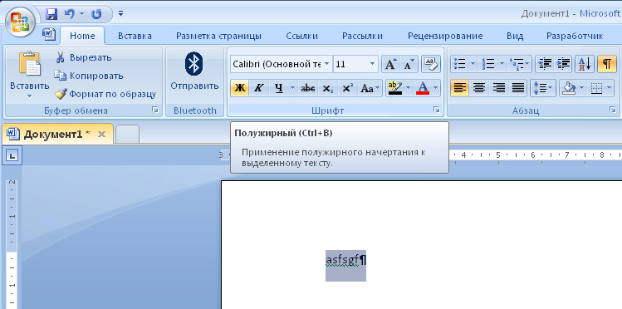Redo the last action

pyautogui.click(x=96, y=14)
